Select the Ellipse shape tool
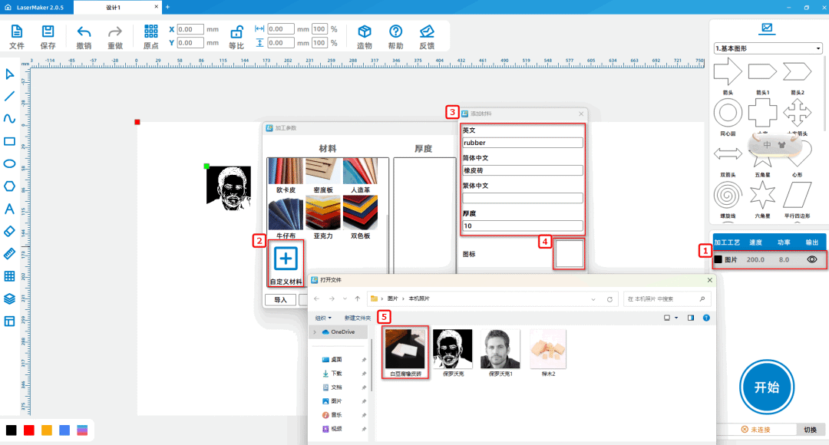Viewport: 829px width, 445px height. [x=10, y=163]
